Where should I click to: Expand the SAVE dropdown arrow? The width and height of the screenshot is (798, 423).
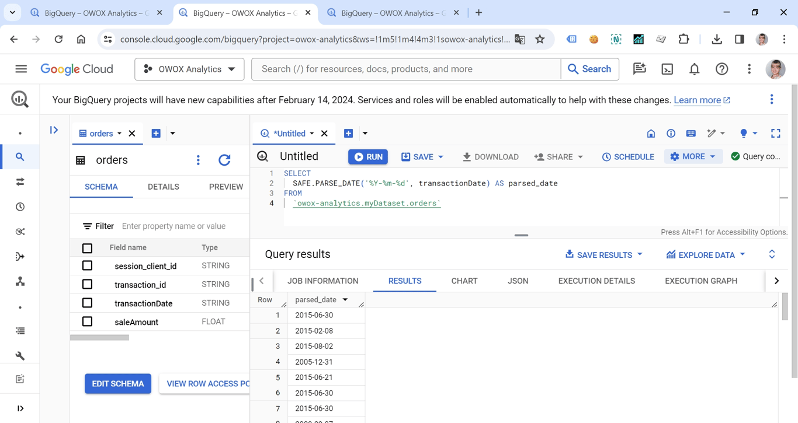pos(441,157)
